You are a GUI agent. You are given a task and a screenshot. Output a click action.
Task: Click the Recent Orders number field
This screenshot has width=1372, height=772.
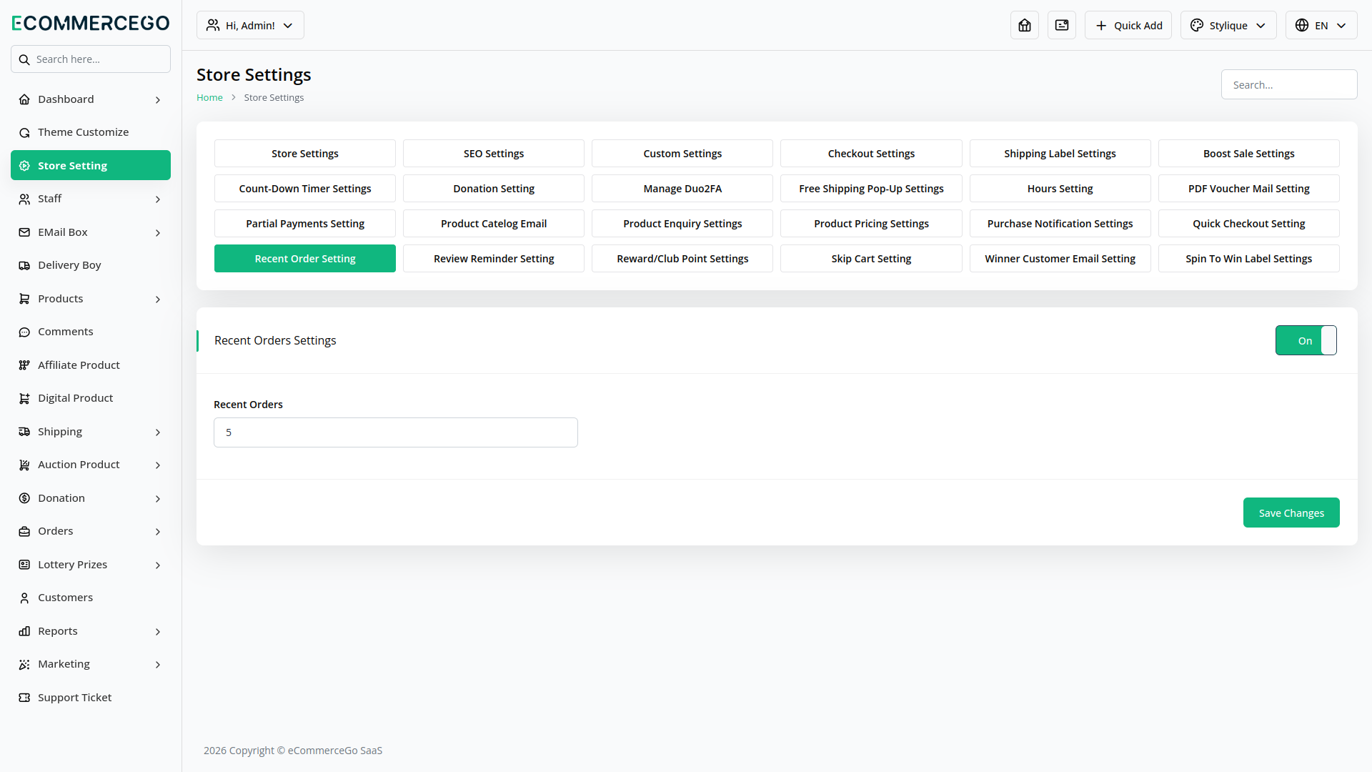point(396,432)
